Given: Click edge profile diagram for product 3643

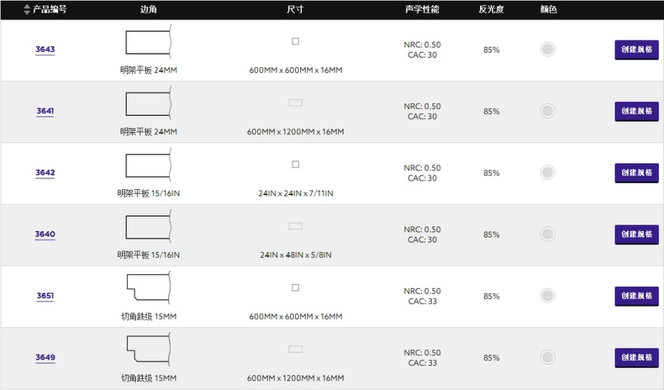Looking at the screenshot, I should [x=149, y=42].
